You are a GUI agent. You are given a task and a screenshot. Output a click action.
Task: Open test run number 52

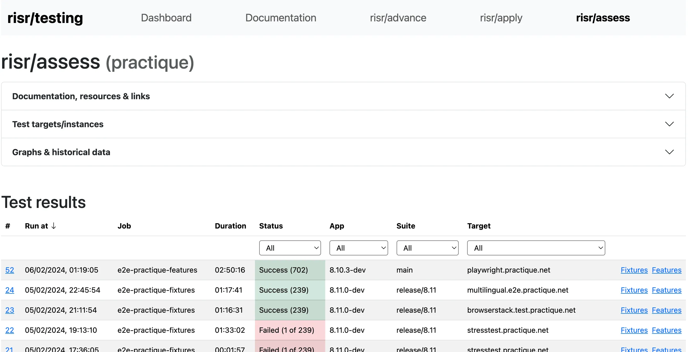coord(10,270)
